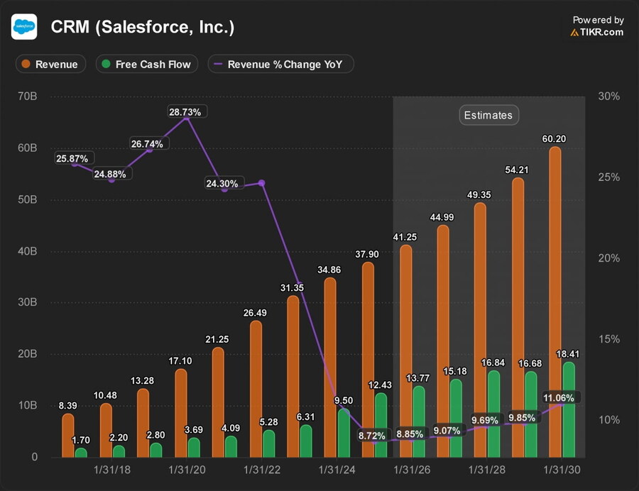Click the 28.73% growth data point

tap(186, 118)
